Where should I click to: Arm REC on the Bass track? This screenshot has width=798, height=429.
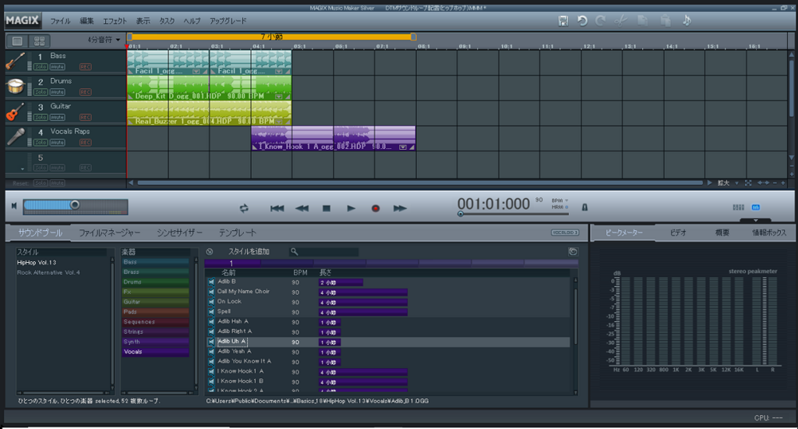pos(86,67)
